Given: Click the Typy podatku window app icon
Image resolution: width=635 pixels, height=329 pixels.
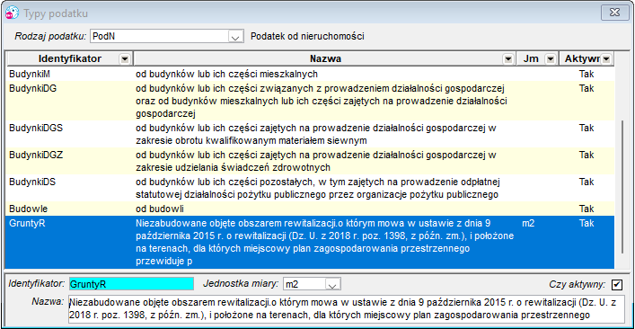Looking at the screenshot, I should [12, 13].
